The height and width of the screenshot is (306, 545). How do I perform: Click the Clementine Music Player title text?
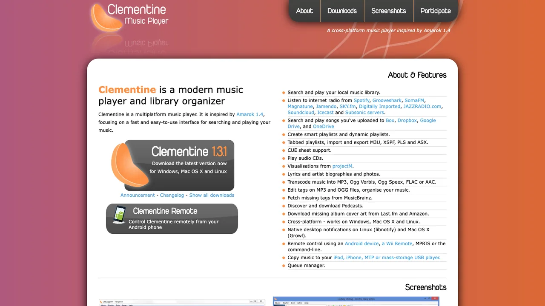[137, 14]
